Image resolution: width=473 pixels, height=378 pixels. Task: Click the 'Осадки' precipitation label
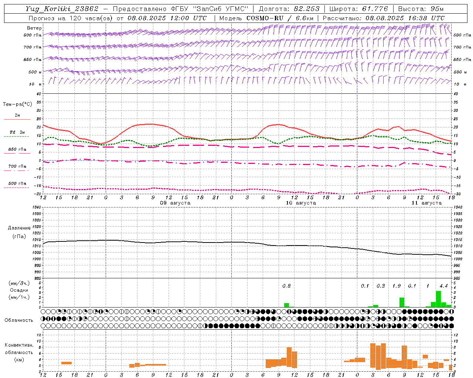(x=19, y=291)
